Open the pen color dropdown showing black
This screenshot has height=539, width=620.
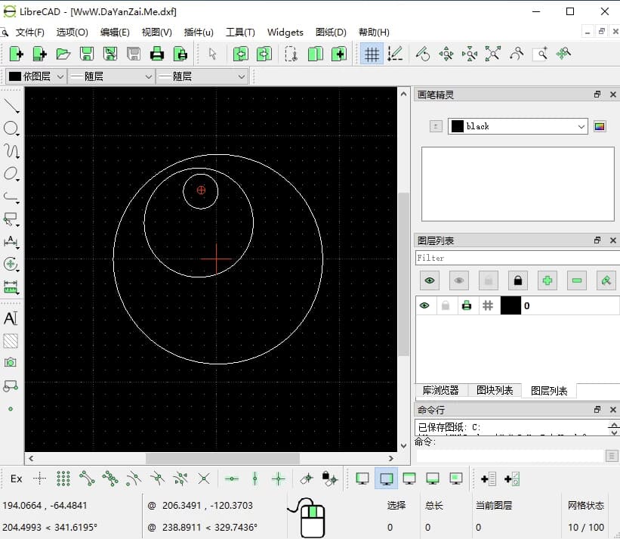[517, 126]
